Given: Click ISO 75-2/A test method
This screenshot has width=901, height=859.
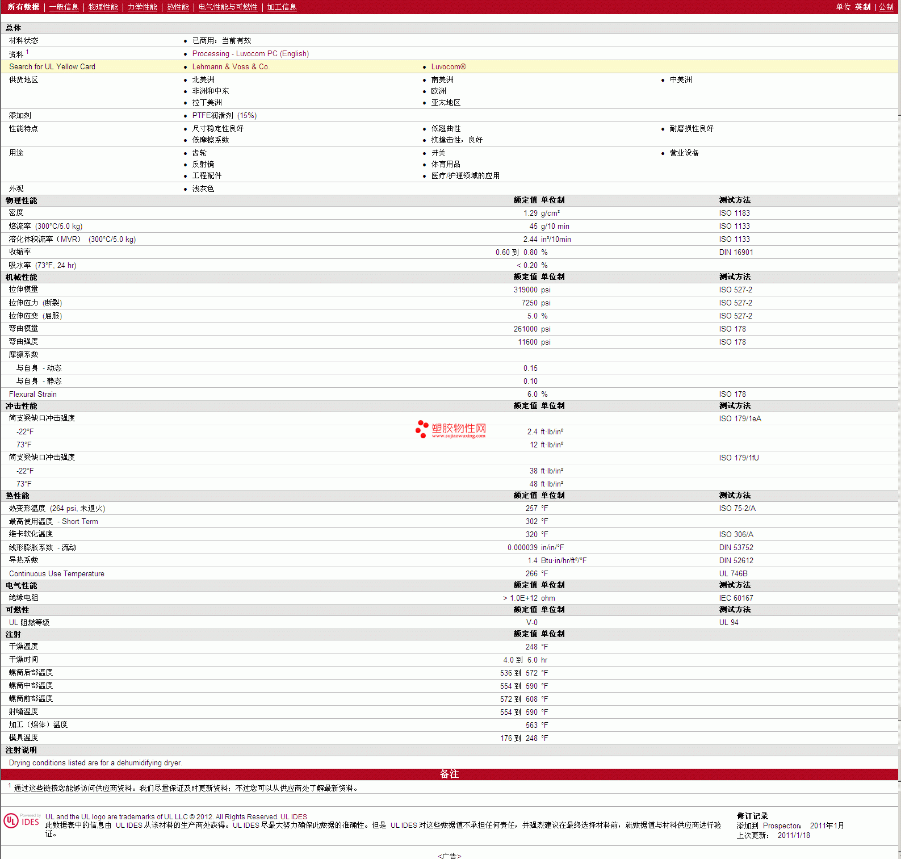Looking at the screenshot, I should 737,508.
